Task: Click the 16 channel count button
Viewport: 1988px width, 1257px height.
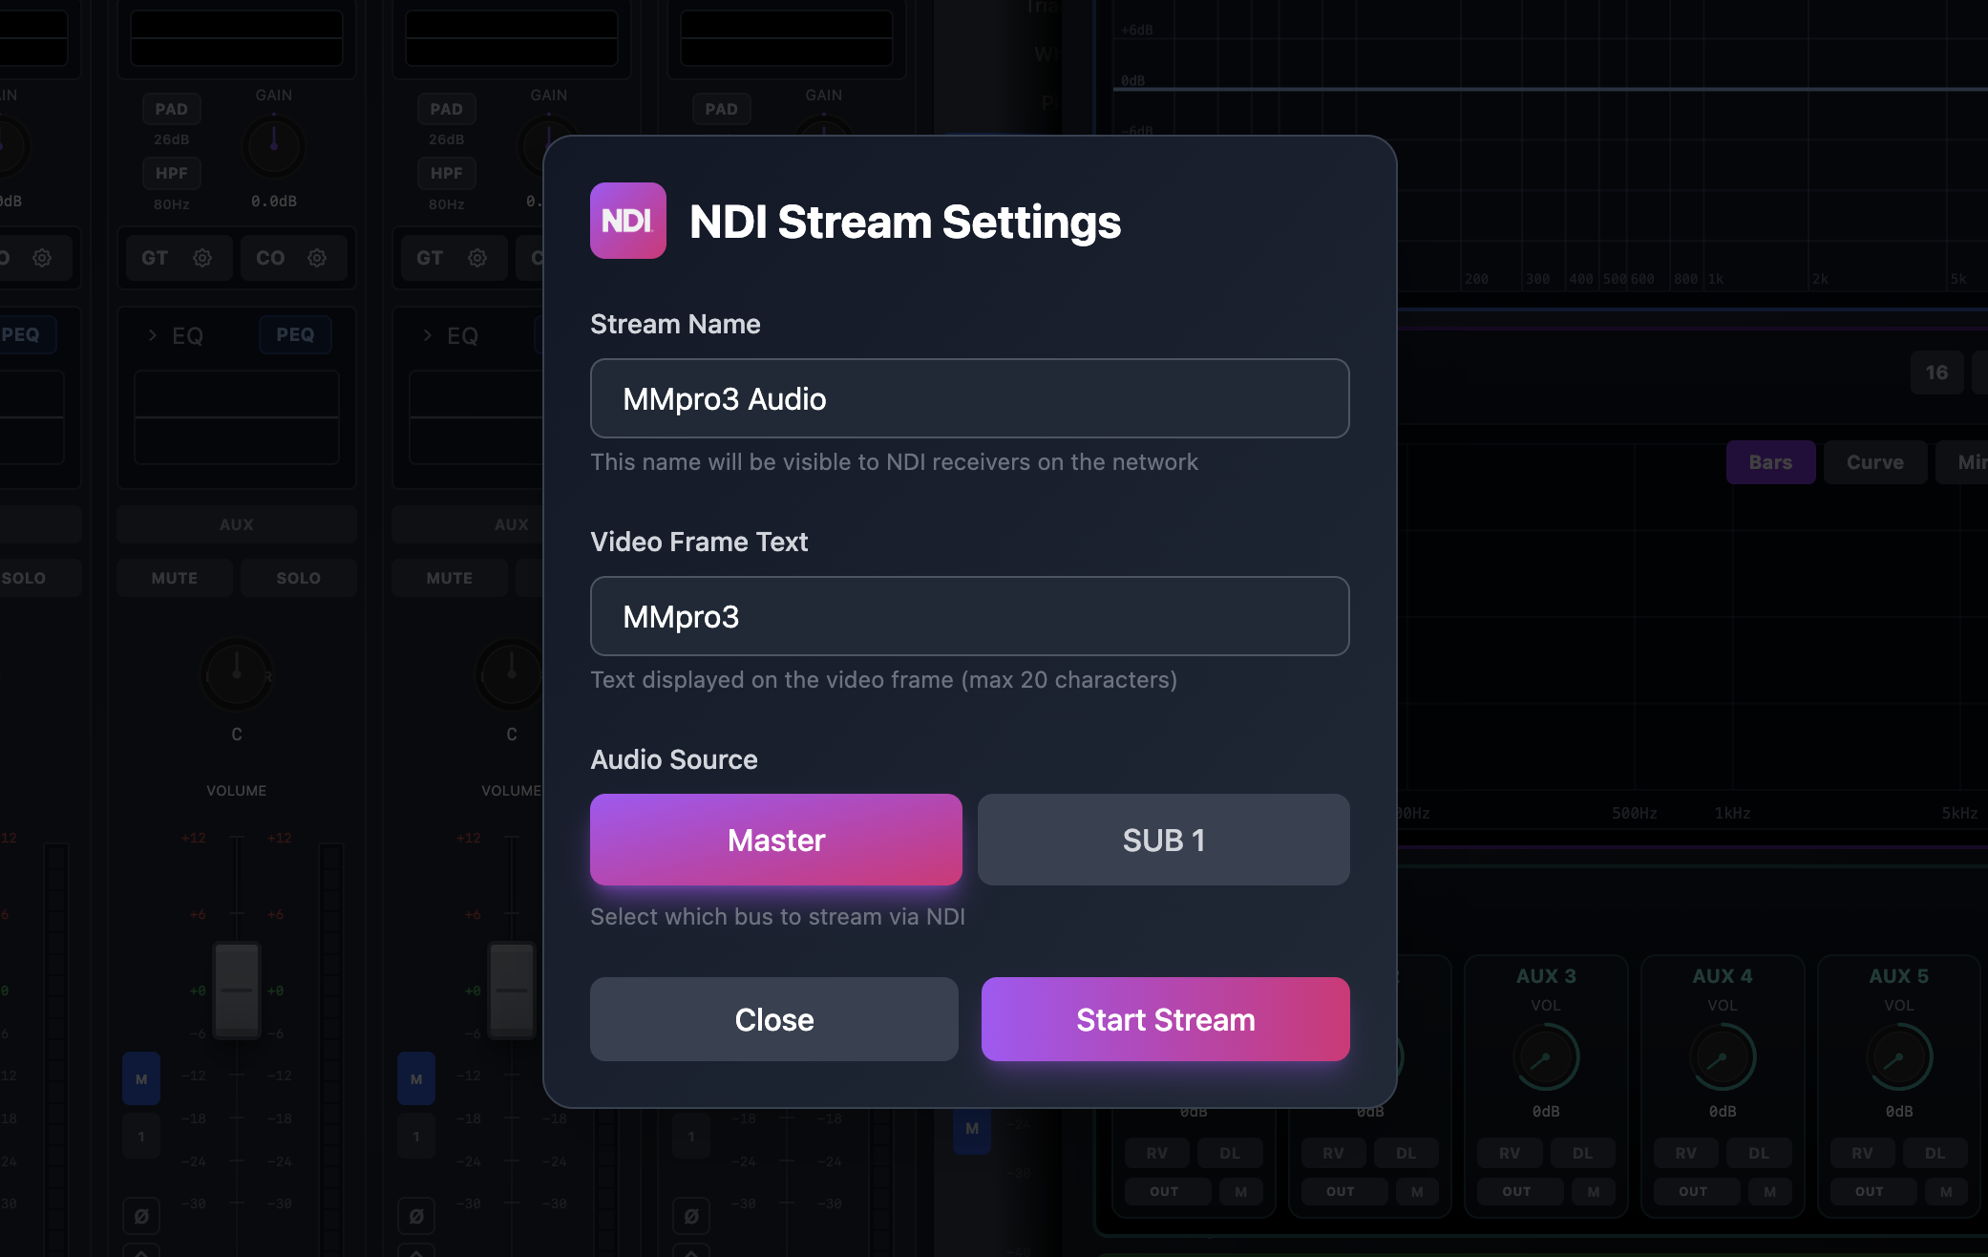Action: point(1936,373)
